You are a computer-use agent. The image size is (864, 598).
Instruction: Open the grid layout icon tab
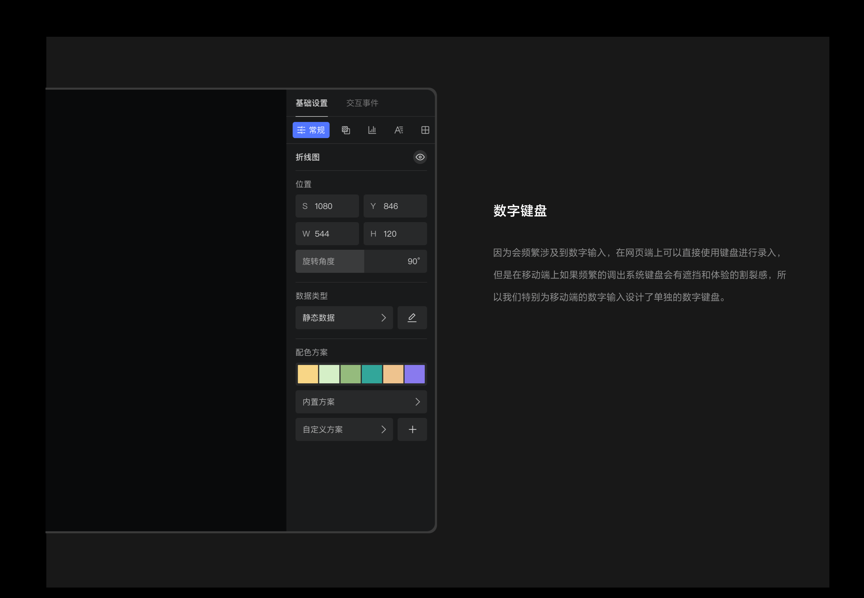425,130
